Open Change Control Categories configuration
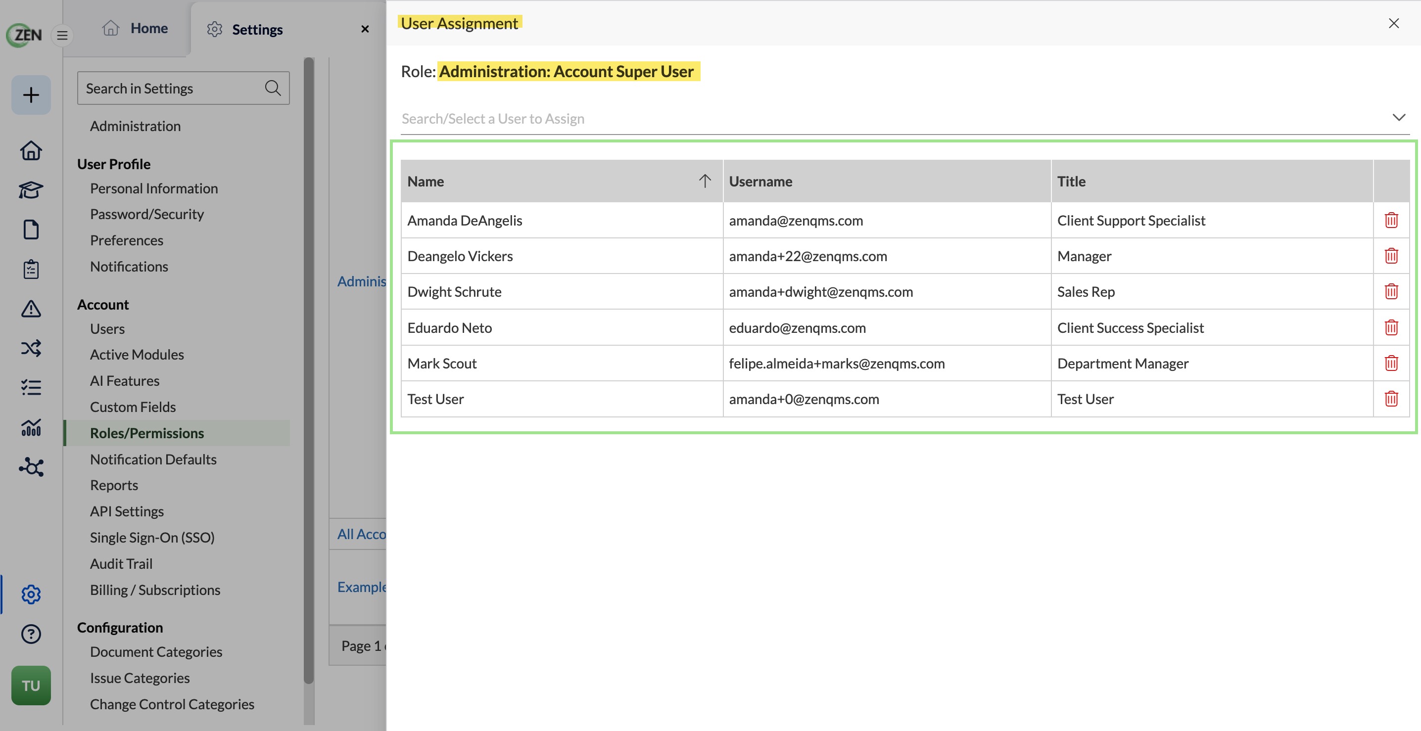 coord(172,704)
